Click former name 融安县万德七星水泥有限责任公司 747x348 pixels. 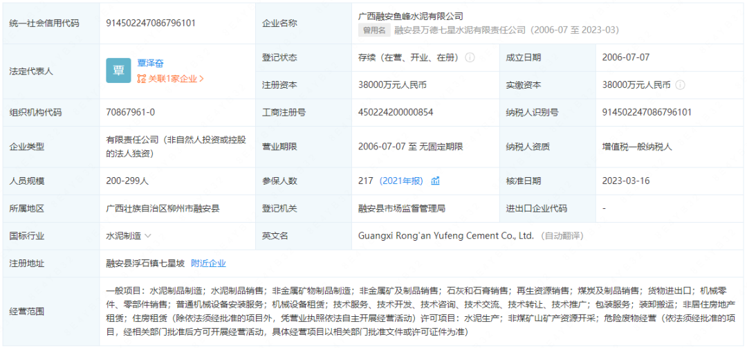tap(460, 30)
